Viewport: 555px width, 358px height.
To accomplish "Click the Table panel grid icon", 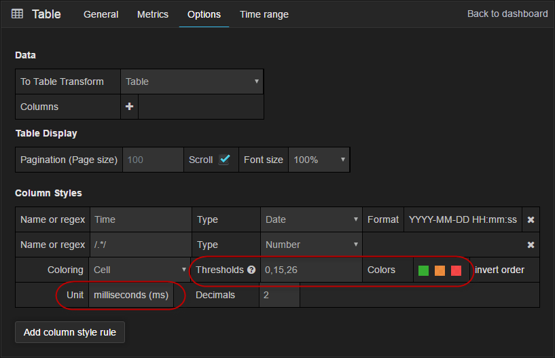I will [18, 14].
